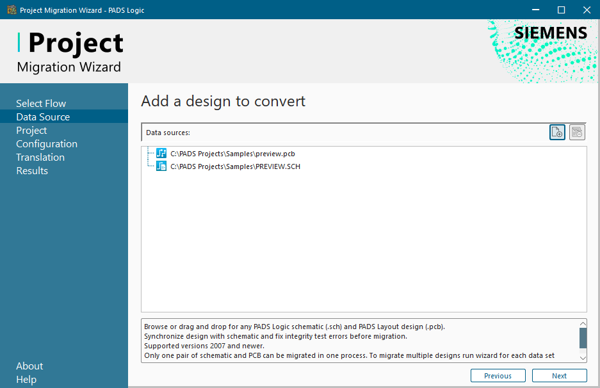Click the add data source icon
Image resolution: width=600 pixels, height=388 pixels.
pos(557,133)
